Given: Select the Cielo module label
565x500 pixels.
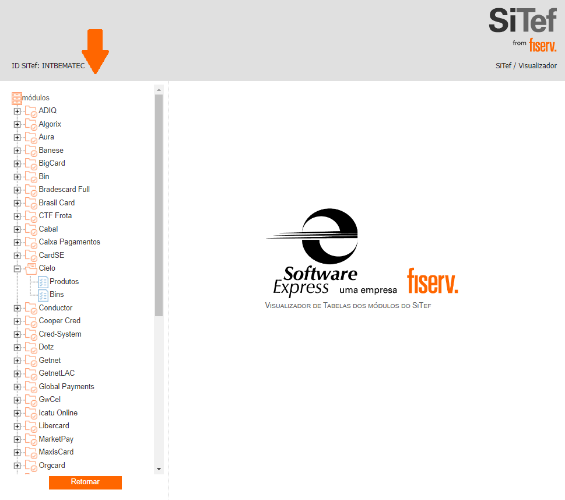Looking at the screenshot, I should (x=47, y=268).
